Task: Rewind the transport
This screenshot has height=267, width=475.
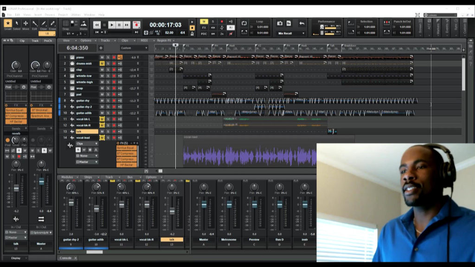Action: 96,25
